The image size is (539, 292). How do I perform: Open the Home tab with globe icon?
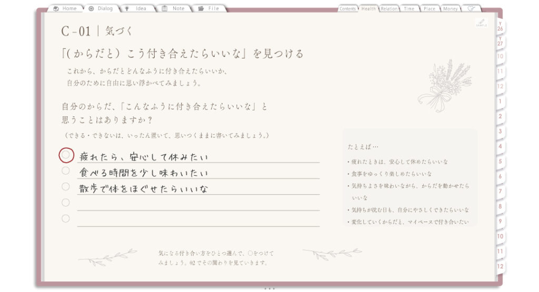coord(66,8)
